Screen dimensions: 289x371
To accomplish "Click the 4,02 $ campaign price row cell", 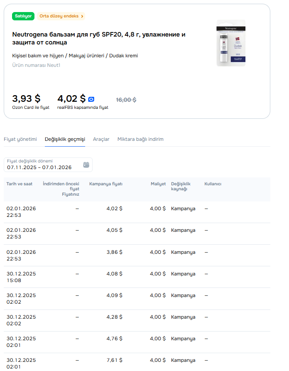I will click(114, 209).
